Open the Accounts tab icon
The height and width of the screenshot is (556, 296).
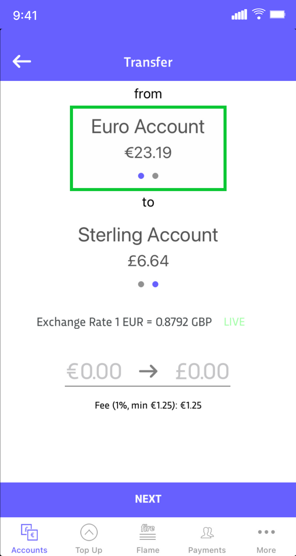[29, 532]
